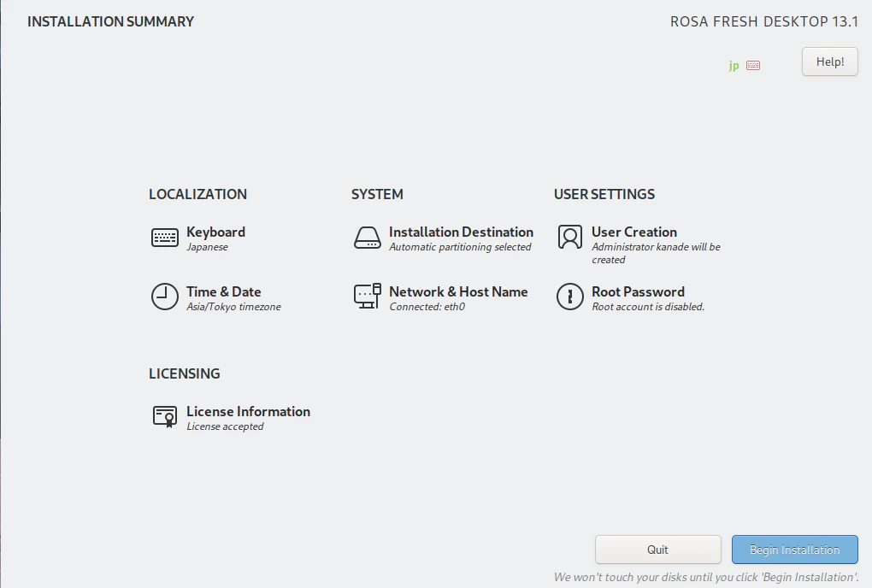Open Time & Date settings

[224, 291]
